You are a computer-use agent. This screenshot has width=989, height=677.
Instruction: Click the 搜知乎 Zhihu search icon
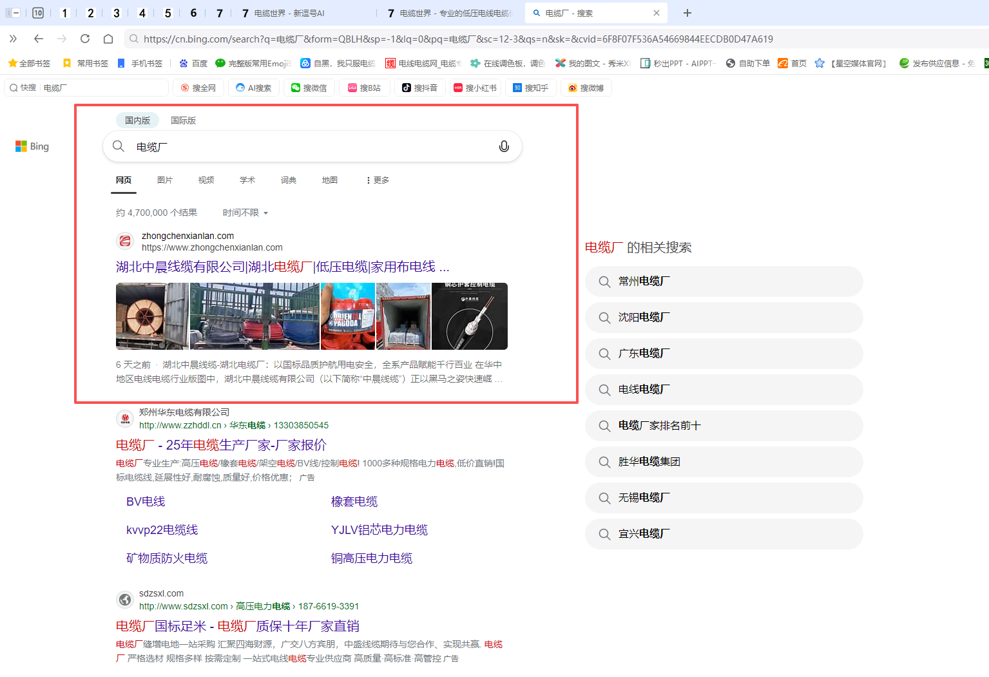coord(517,87)
